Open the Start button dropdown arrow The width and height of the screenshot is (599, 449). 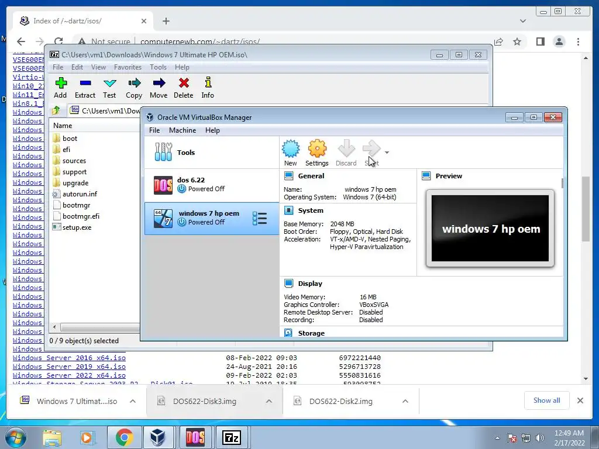387,153
